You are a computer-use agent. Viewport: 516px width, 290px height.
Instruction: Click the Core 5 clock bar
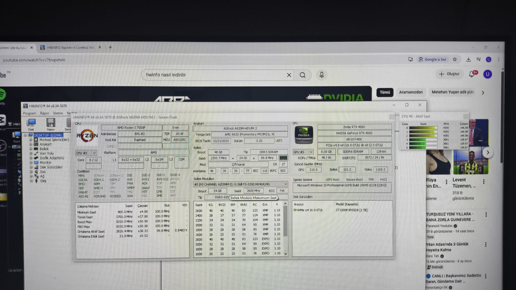tap(423, 147)
